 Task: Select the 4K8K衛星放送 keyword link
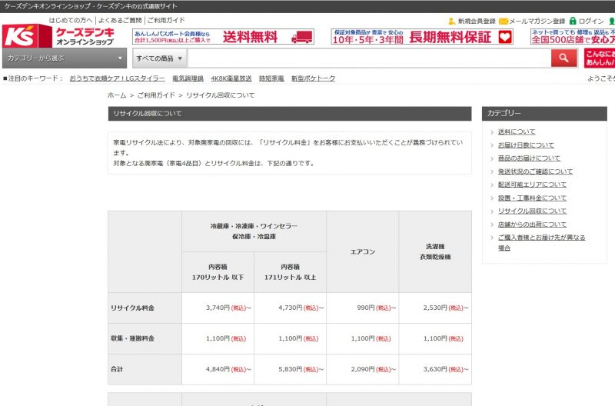(x=231, y=78)
